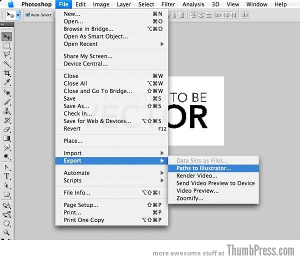Select the Type tool
Image resolution: width=300 pixels, height=260 pixels.
(6, 176)
